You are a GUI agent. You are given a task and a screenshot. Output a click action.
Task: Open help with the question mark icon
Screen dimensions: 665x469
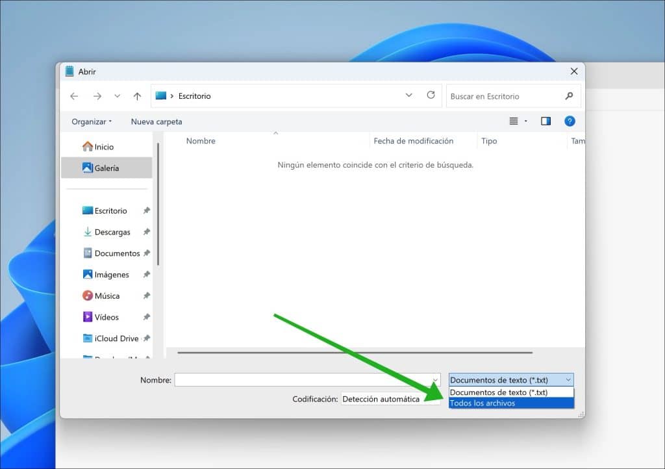570,121
